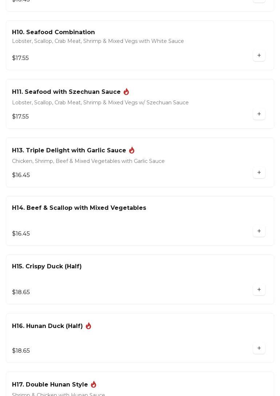
Task: Open H11. Seafood with Szechuan Sauce title
Action: (x=66, y=92)
